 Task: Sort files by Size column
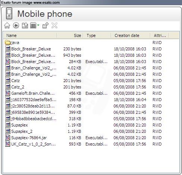click(x=70, y=35)
